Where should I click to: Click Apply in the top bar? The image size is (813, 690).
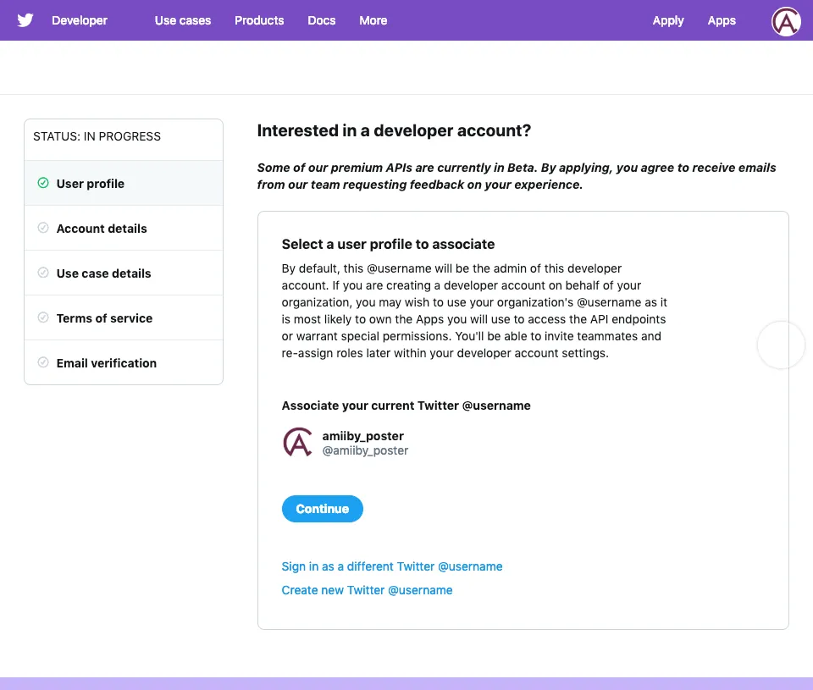668,20
